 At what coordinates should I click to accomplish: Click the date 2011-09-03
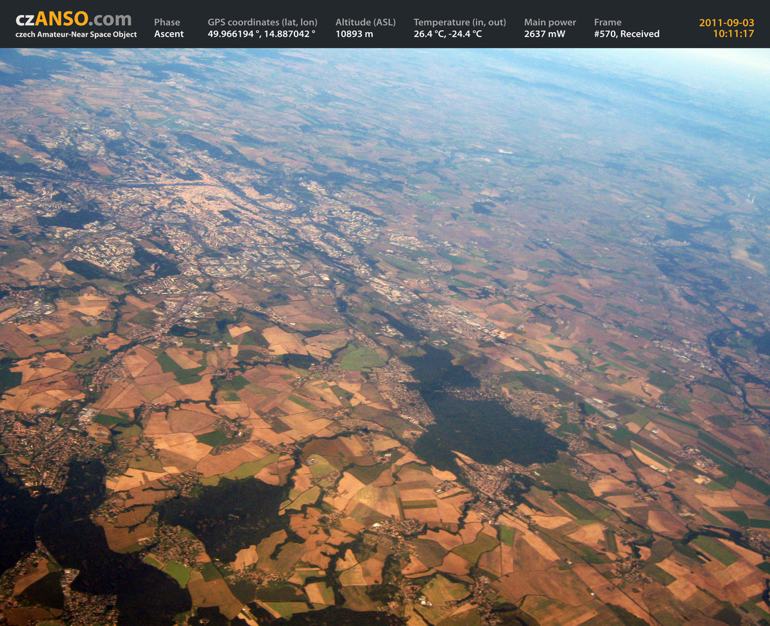click(x=727, y=22)
